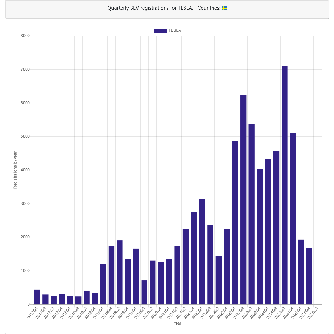
Task: Select the 2019Q3 bar
Action: pyautogui.click(x=120, y=273)
